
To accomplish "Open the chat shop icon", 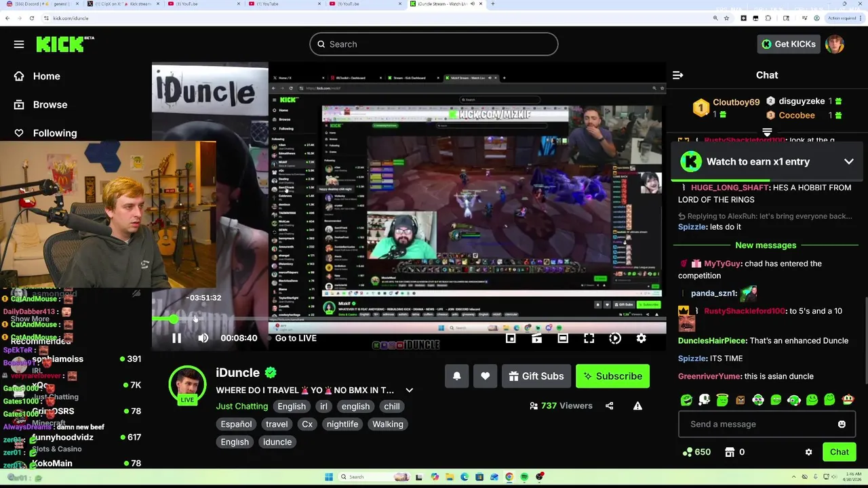I will (730, 452).
